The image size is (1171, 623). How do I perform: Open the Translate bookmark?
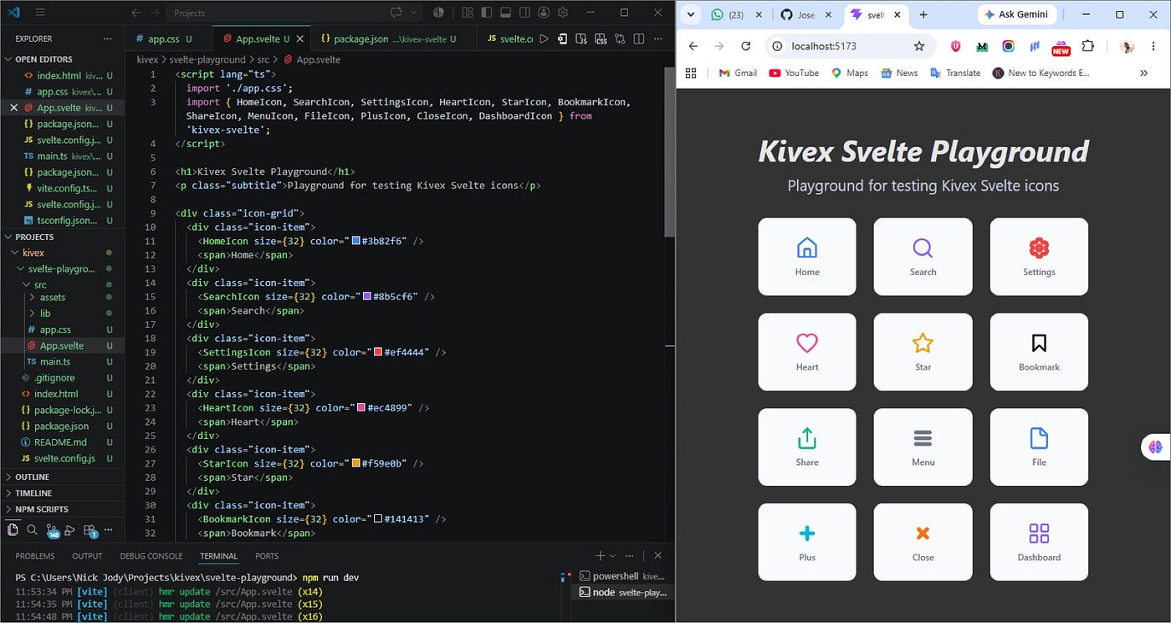tap(955, 73)
